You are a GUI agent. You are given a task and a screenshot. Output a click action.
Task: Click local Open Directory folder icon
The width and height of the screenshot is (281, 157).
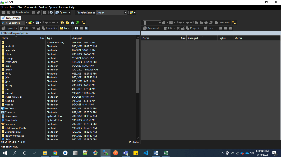(30, 23)
